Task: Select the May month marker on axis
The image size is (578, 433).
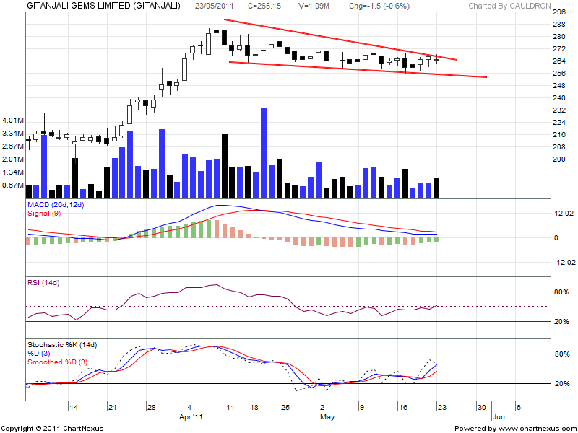Action: (327, 417)
